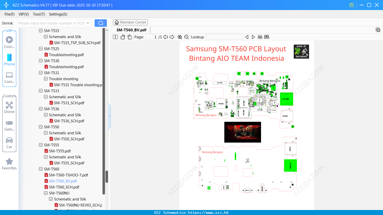
Task: Open the Courses sidebar icon
Action: point(9,42)
